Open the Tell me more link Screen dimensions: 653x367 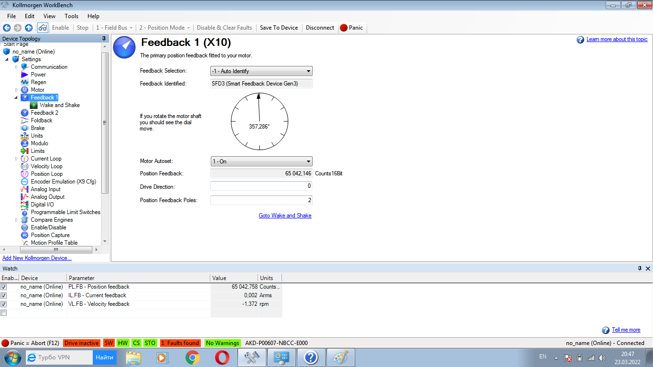[x=626, y=330]
